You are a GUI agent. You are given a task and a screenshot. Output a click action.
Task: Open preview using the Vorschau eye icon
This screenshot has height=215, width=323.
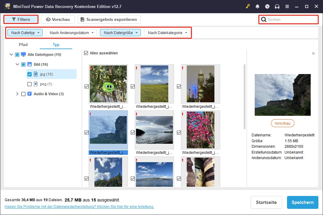tap(48, 19)
